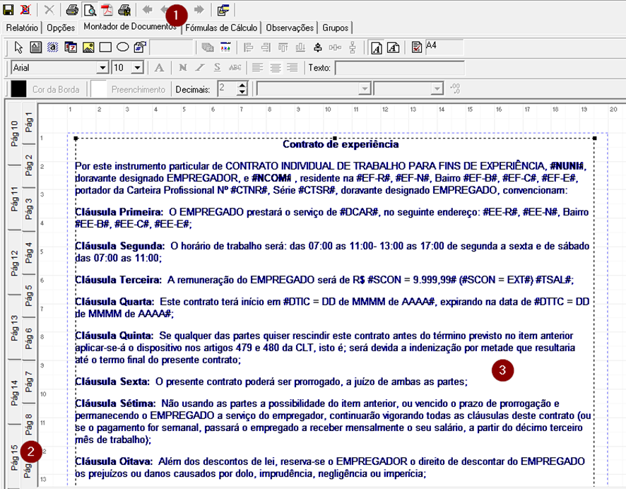This screenshot has height=489, width=626.
Task: Open the font size 10 dropdown
Action: (x=137, y=68)
